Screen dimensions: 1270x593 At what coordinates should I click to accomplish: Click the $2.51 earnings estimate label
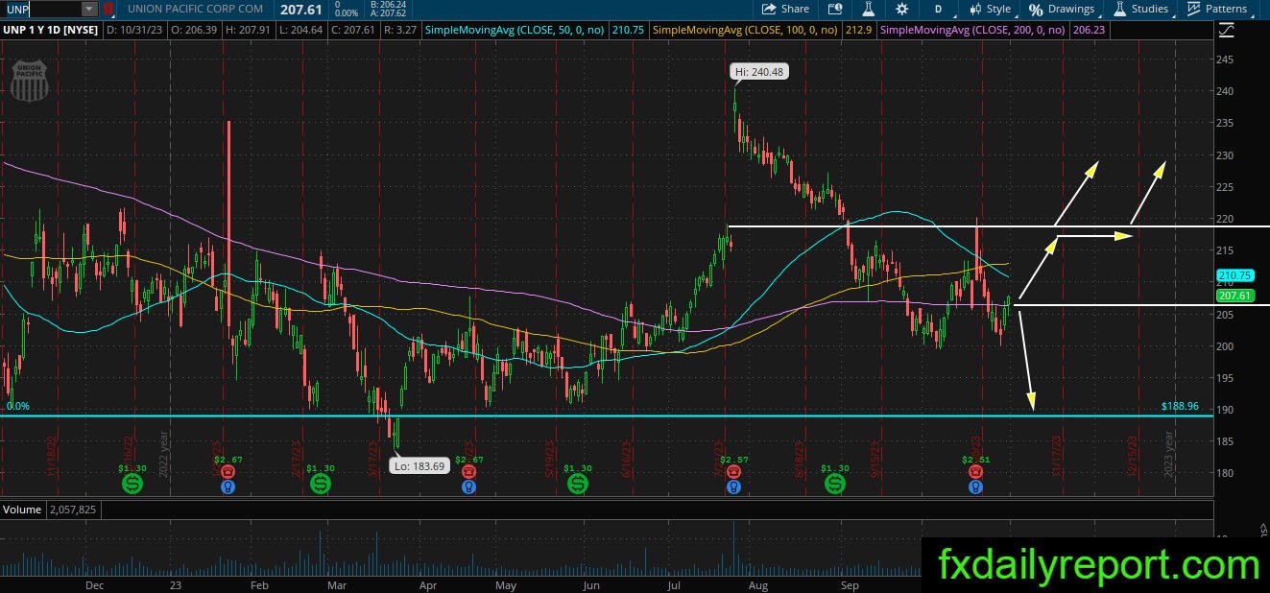[x=975, y=460]
